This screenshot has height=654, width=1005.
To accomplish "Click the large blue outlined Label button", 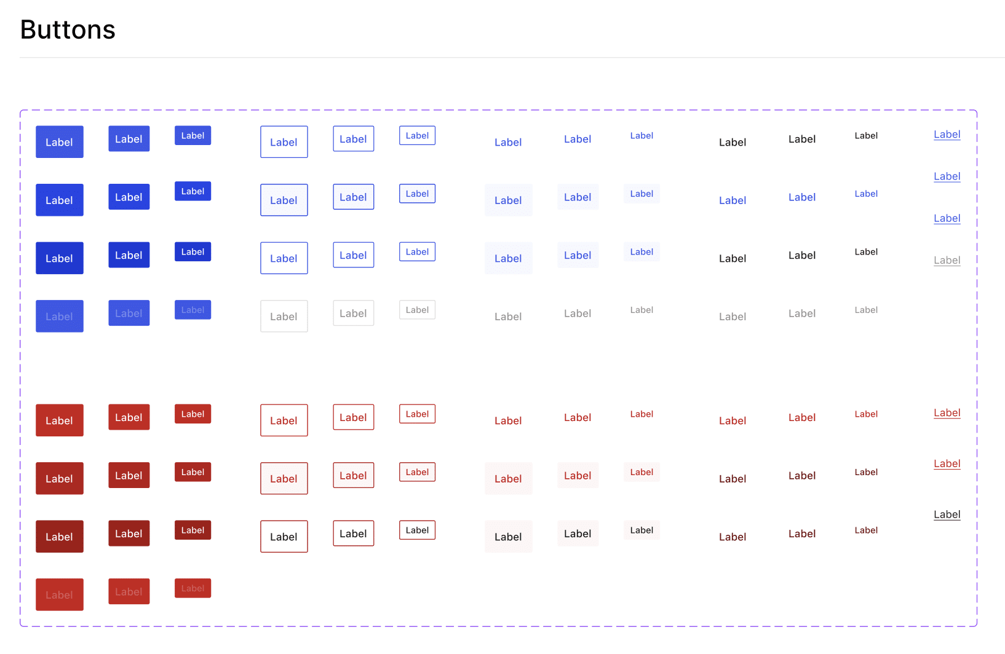I will tap(284, 142).
